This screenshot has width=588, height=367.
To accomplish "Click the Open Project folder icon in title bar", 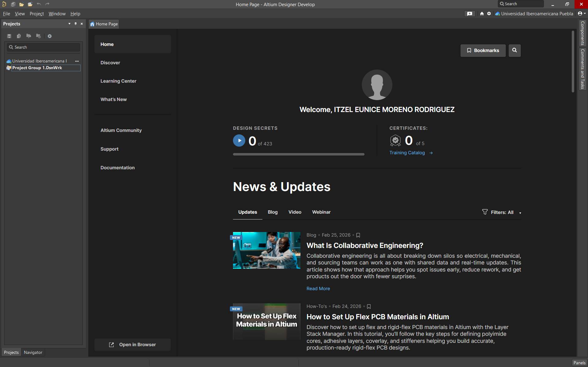I will [x=30, y=4].
